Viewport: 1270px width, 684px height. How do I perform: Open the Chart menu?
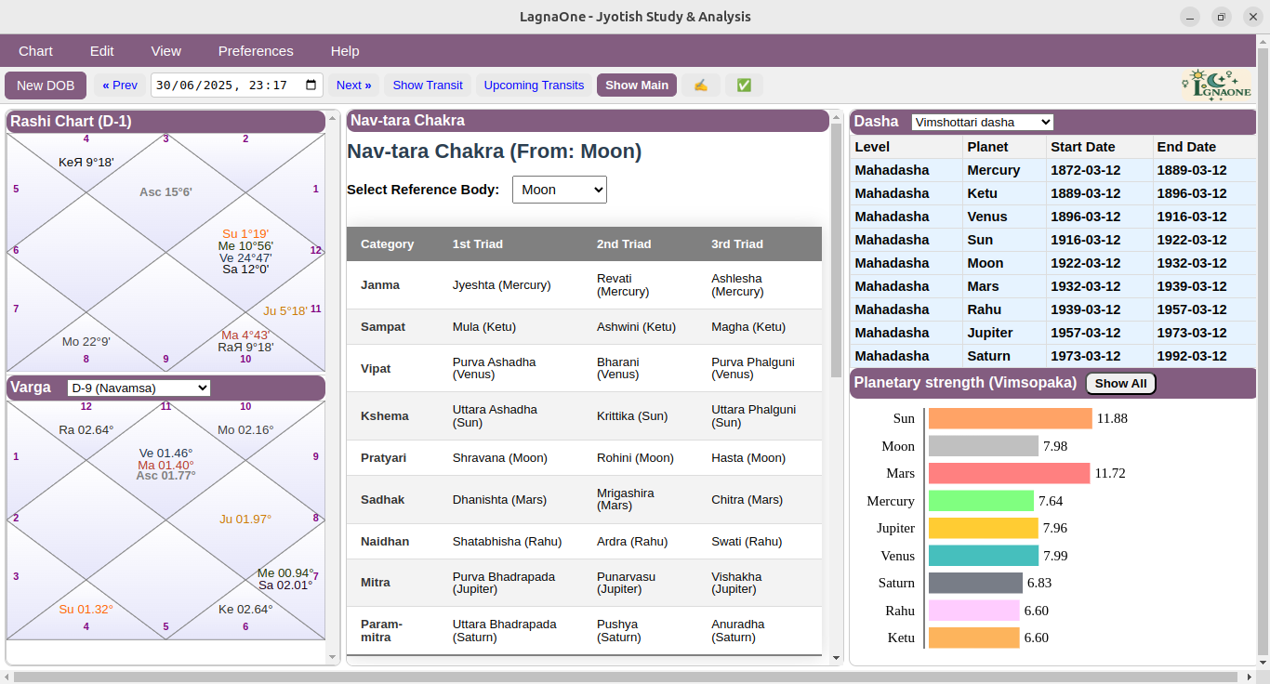coord(35,51)
